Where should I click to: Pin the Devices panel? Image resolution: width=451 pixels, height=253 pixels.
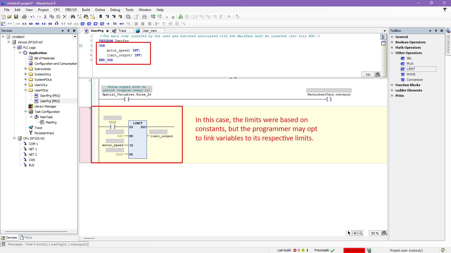tap(68, 31)
